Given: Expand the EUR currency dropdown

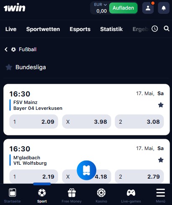Looking at the screenshot, I should click(100, 5).
